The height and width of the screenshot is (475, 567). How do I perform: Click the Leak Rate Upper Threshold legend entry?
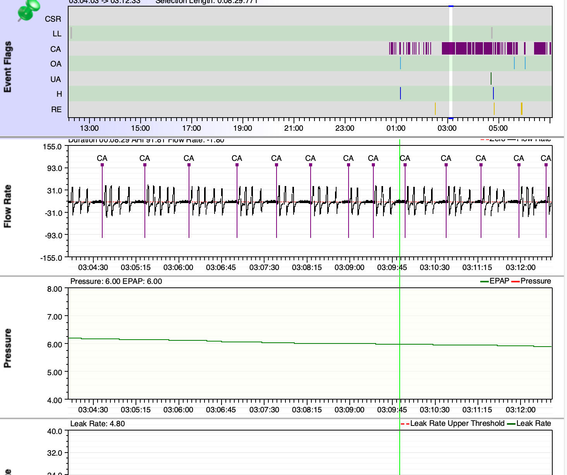coord(453,424)
